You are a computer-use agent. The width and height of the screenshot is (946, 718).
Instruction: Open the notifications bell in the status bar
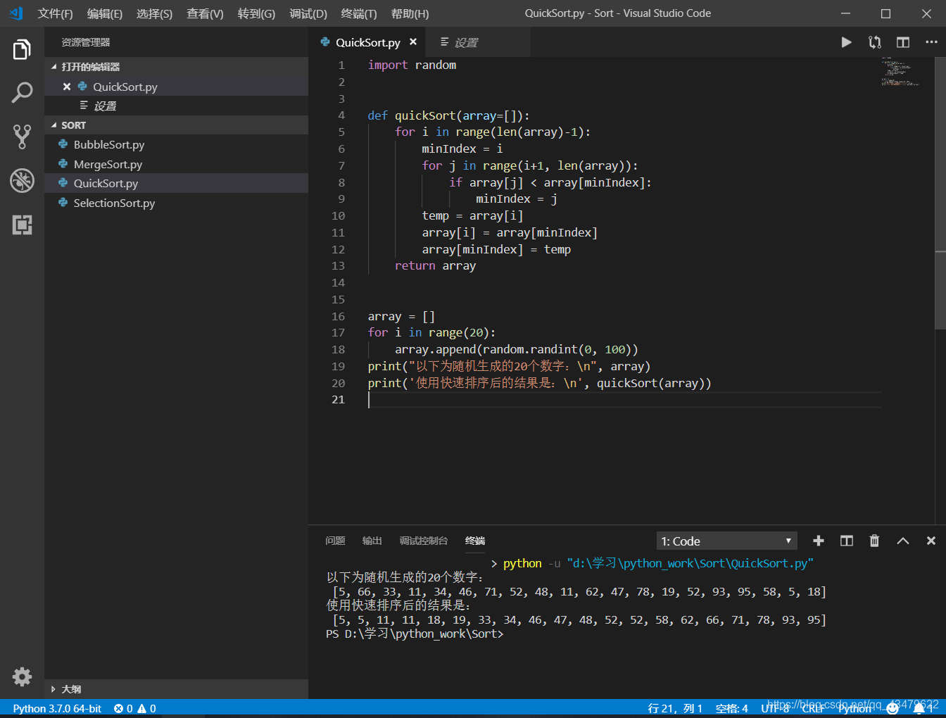click(919, 709)
